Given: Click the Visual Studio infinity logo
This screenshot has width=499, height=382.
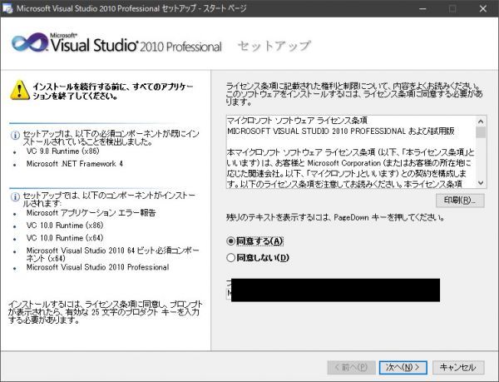Looking at the screenshot, I should click(29, 43).
